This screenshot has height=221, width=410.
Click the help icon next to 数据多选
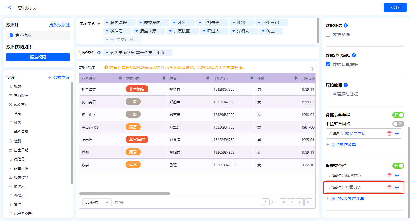[345, 25]
